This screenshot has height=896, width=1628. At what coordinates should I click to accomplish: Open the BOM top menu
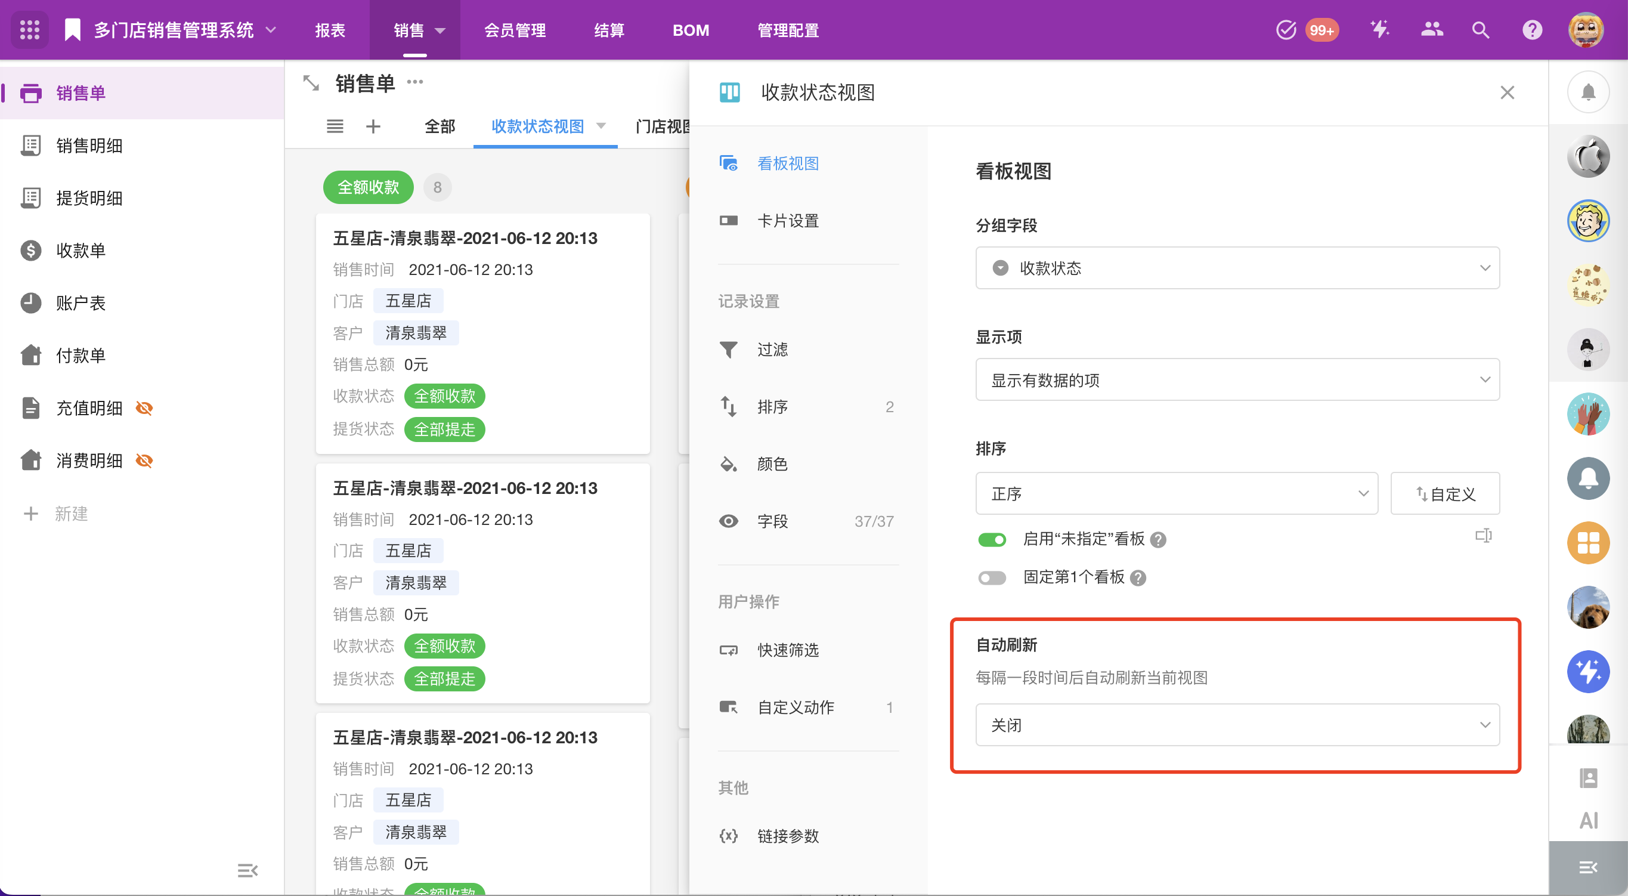coord(691,30)
